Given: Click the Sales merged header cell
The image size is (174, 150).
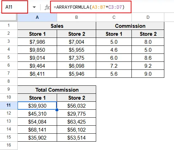Looking at the screenshot, I should coord(57,26).
